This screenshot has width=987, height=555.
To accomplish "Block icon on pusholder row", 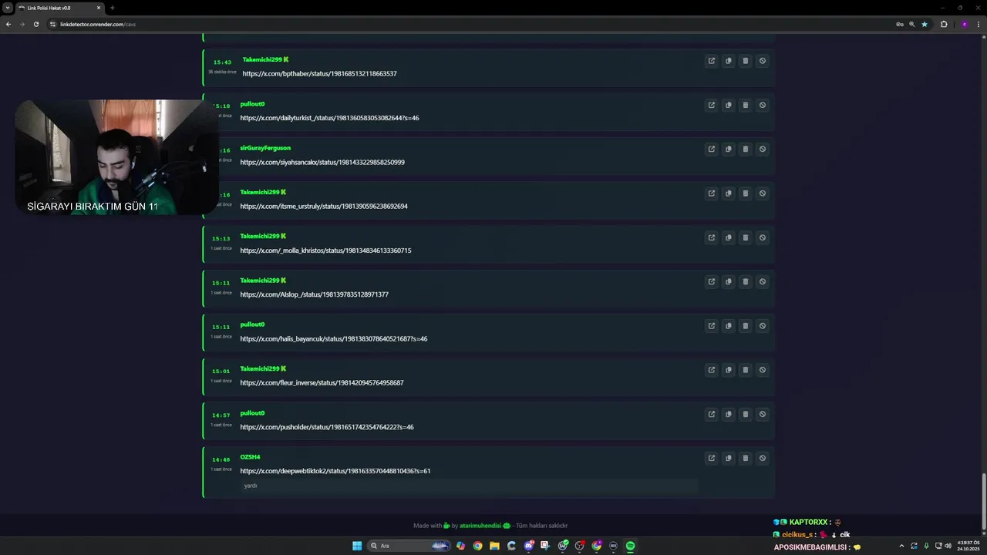I will (762, 414).
